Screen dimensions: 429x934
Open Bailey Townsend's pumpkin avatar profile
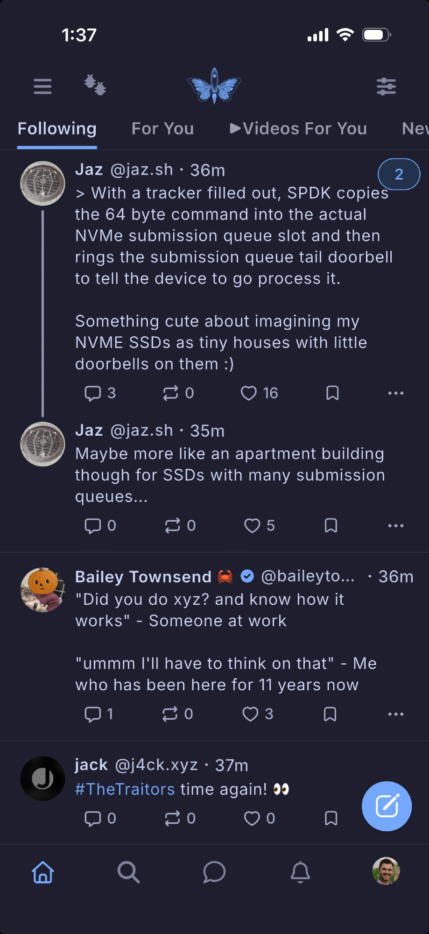pyautogui.click(x=42, y=590)
